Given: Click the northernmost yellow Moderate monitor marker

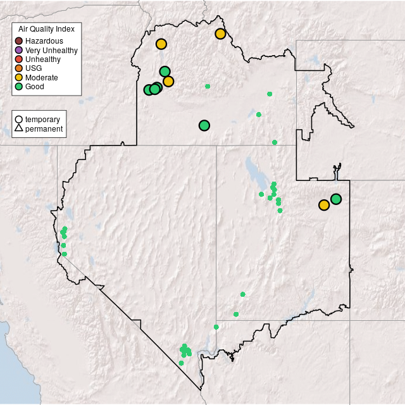Looking at the screenshot, I should (220, 34).
